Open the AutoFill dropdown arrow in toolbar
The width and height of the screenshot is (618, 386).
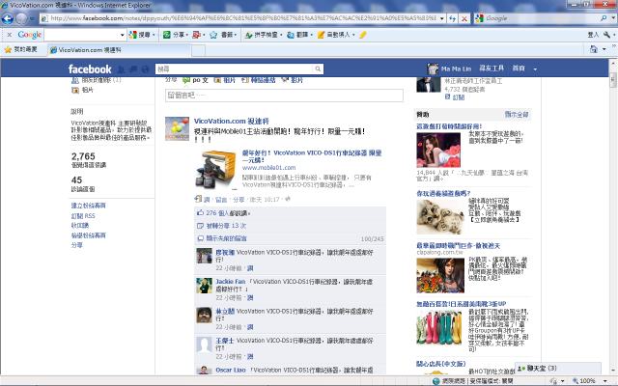point(353,35)
